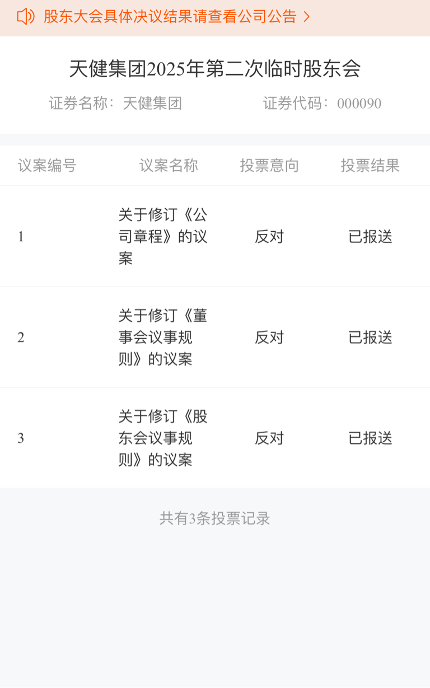Click 反对 vote intent for proposal 3

pos(269,438)
